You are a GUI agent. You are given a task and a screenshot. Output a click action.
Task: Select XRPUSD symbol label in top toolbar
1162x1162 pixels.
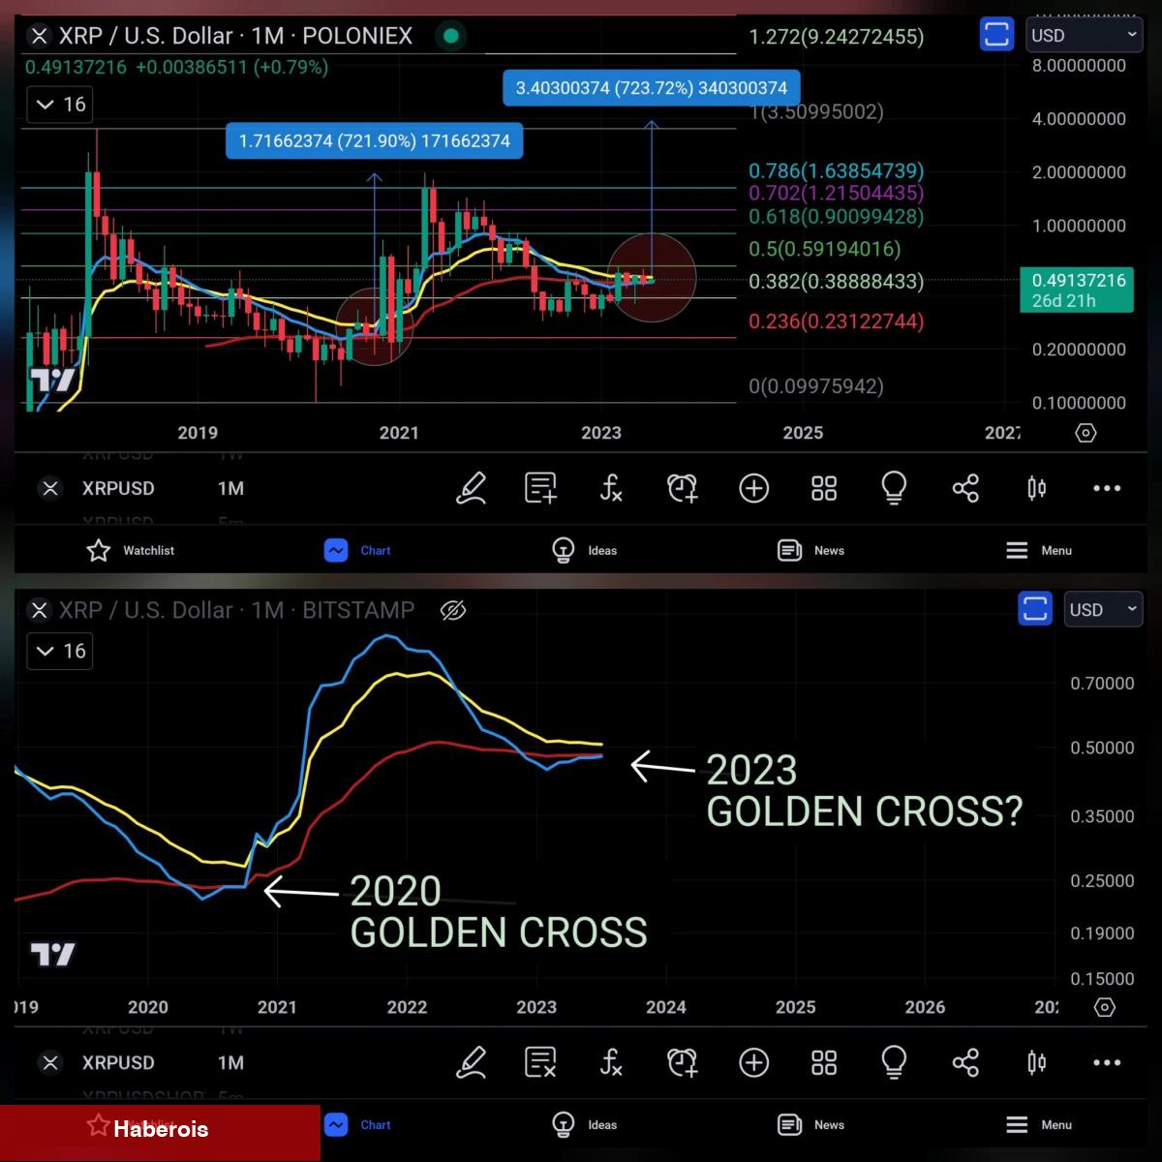tap(118, 488)
